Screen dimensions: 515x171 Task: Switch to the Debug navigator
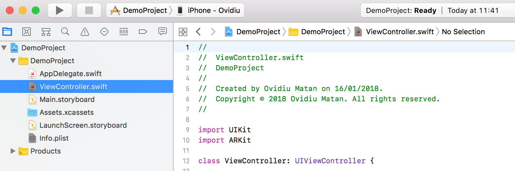(124, 32)
